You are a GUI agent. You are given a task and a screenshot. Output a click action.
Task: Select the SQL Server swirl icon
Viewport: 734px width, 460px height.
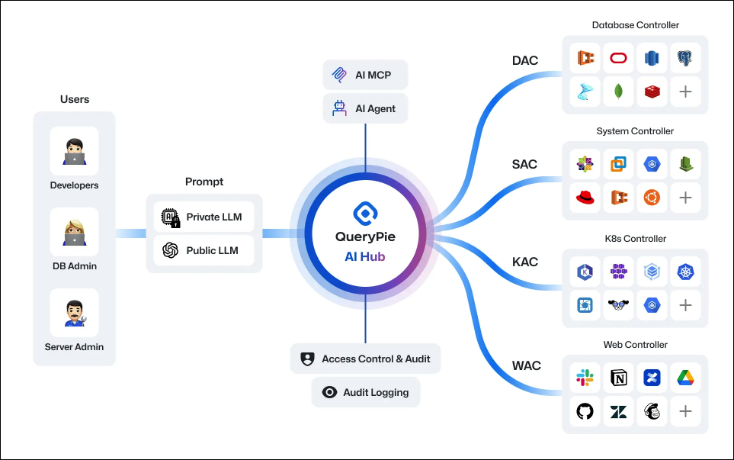pyautogui.click(x=585, y=92)
